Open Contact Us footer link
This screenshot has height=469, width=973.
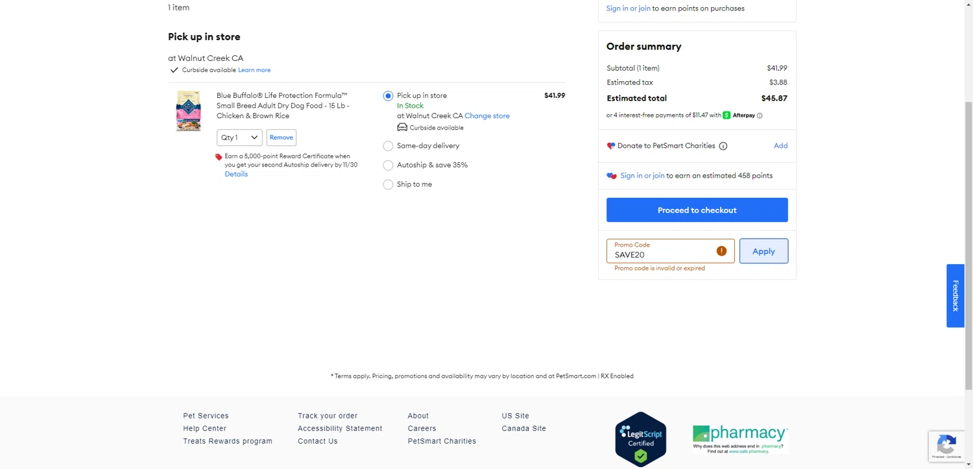(318, 441)
